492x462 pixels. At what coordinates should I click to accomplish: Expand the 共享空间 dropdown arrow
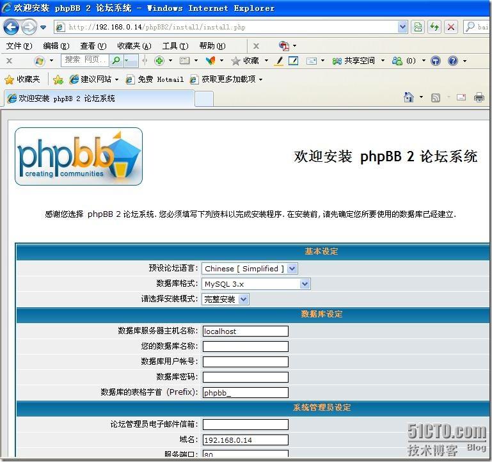pyautogui.click(x=383, y=61)
